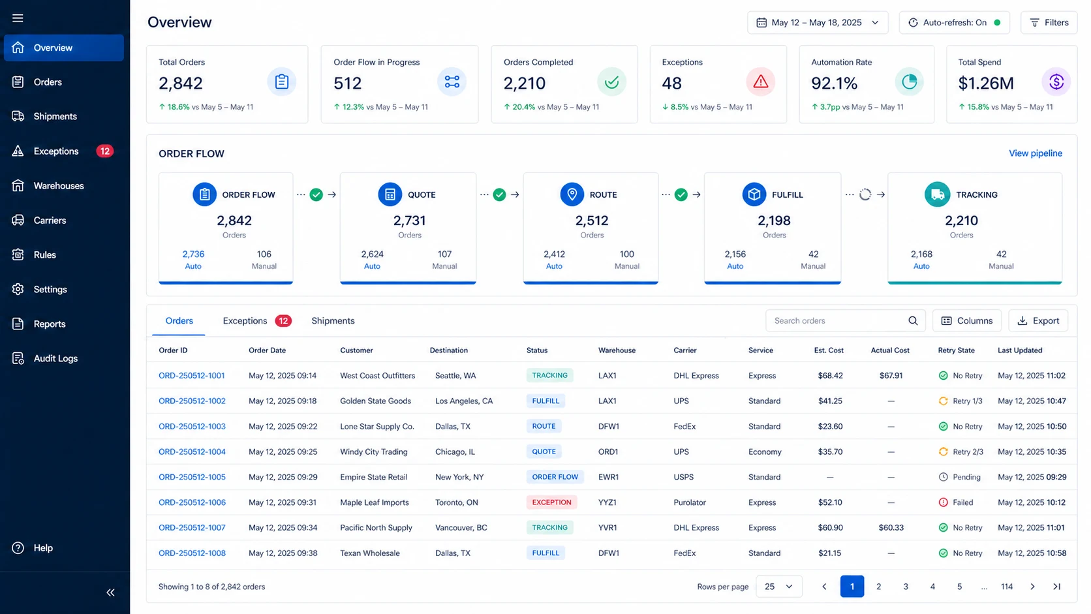
Task: Click the FULFILL stage box icon
Action: click(754, 194)
